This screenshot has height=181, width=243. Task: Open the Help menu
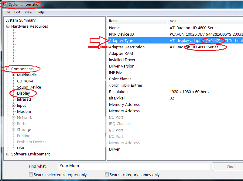click(x=40, y=12)
